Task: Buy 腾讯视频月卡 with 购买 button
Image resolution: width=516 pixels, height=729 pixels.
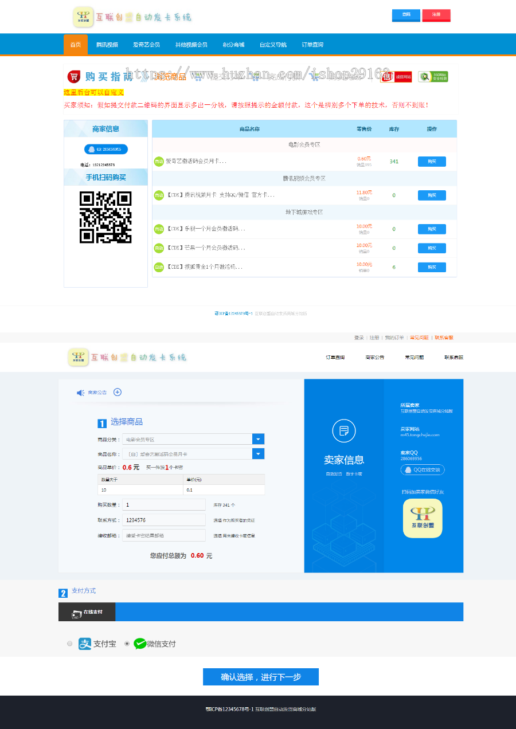Action: pos(432,195)
